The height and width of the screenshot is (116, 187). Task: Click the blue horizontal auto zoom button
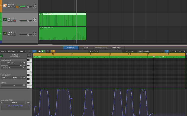tap(166, 51)
